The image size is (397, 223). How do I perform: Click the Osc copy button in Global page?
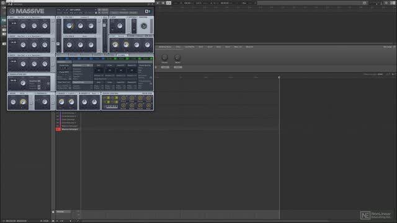pyautogui.click(x=99, y=70)
